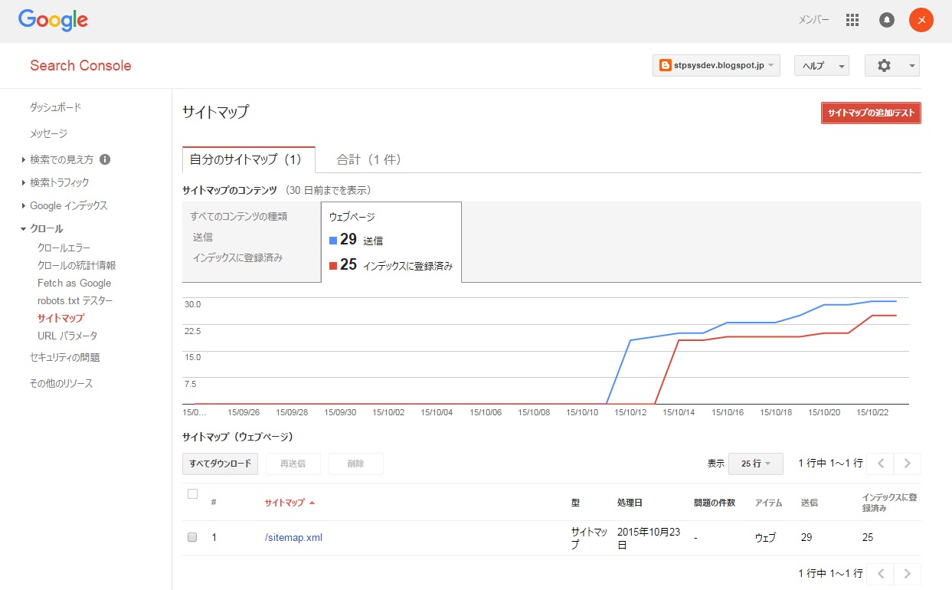Click the インデックスに登録済み column header

coord(889,503)
